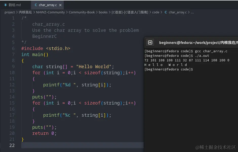Click 'H e l l o W o r l d' terminal output
The image size is (238, 152).
(166, 65)
